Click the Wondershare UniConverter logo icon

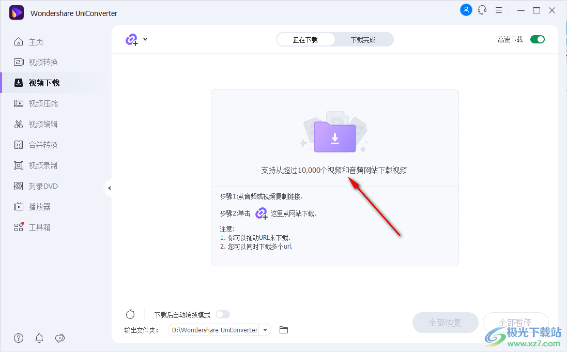(16, 12)
